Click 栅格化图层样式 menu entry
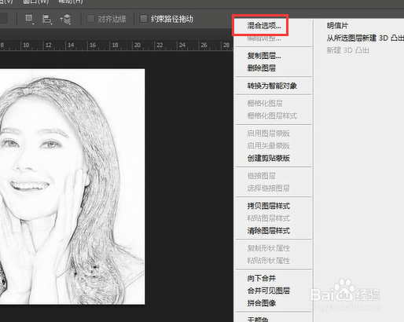This screenshot has height=322, width=404. (272, 115)
